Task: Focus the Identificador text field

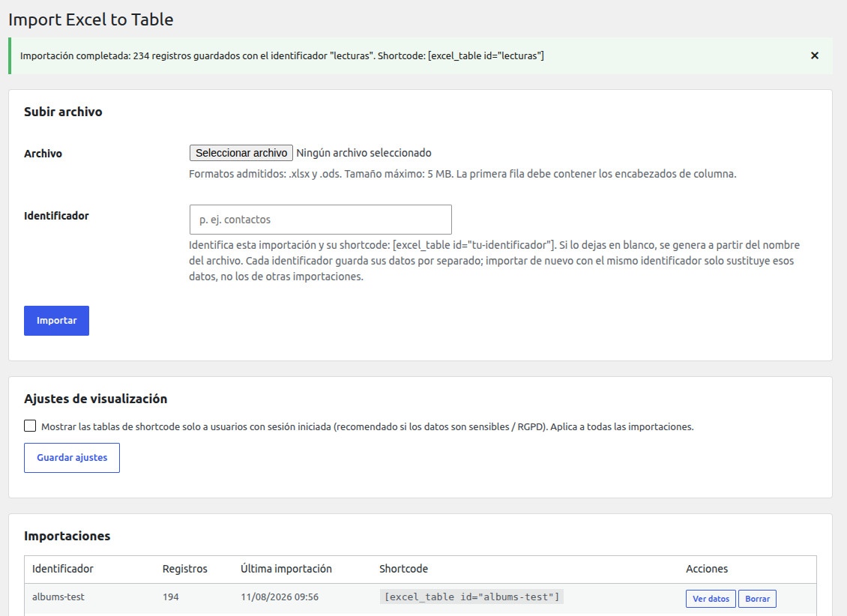Action: [x=320, y=220]
